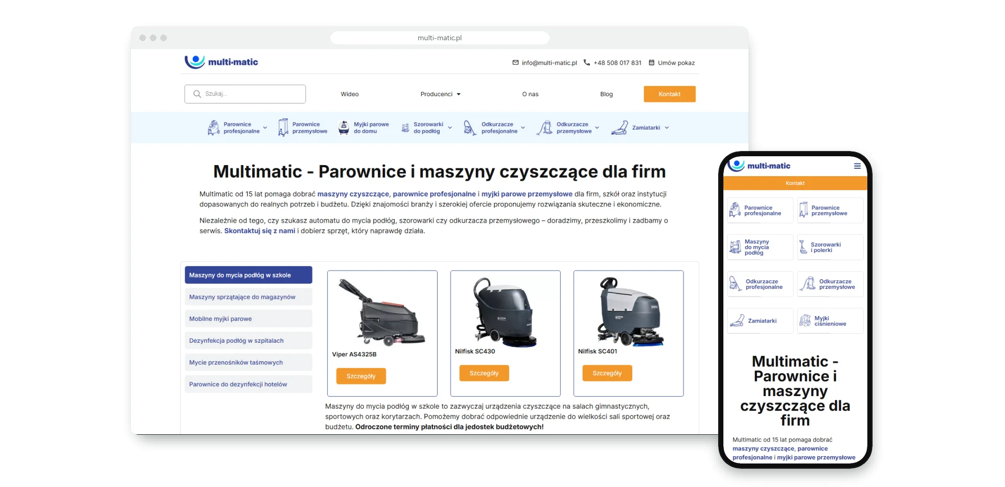This screenshot has height=487, width=1005.
Task: Open the Blog menu item
Action: click(x=606, y=94)
